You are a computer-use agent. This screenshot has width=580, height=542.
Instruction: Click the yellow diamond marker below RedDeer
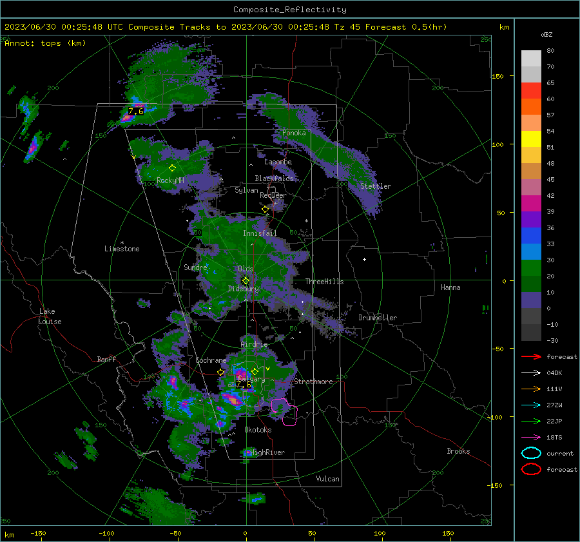pos(265,209)
